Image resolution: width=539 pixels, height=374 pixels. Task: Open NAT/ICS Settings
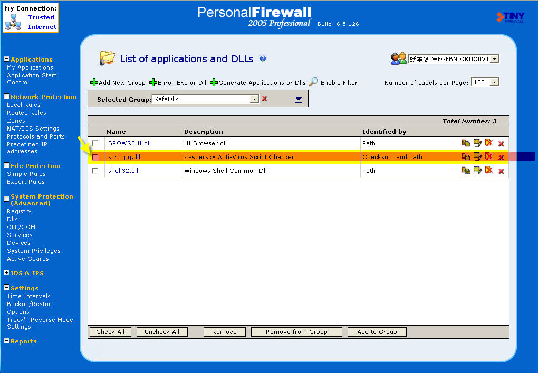pyautogui.click(x=33, y=129)
